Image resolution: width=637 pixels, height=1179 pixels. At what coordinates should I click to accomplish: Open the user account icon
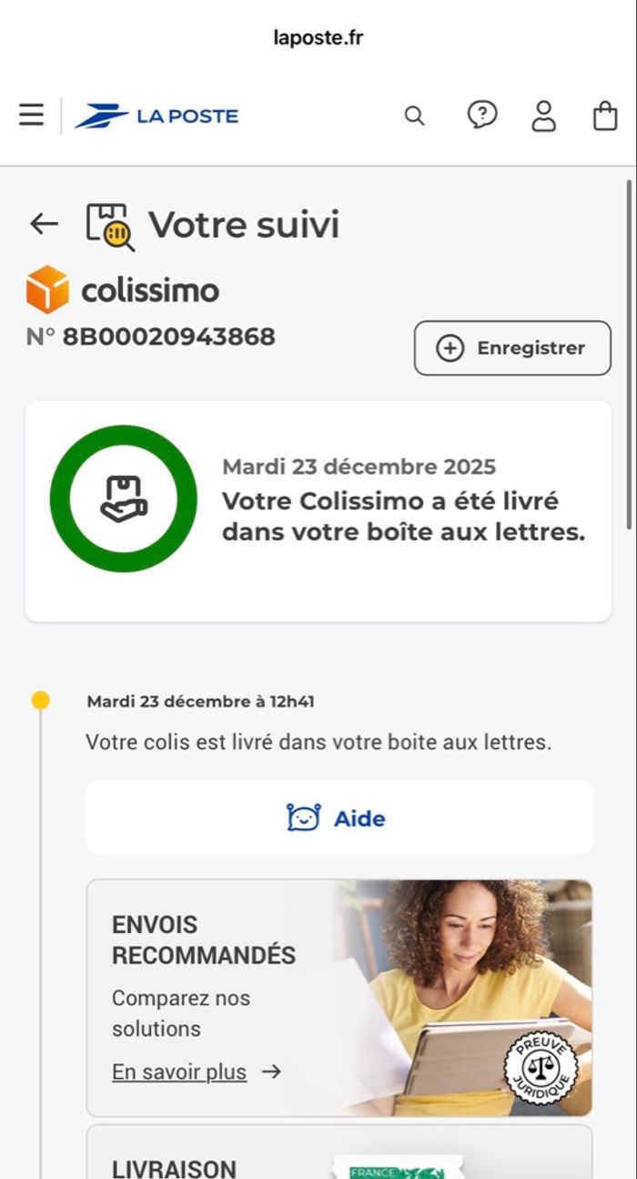click(x=543, y=116)
